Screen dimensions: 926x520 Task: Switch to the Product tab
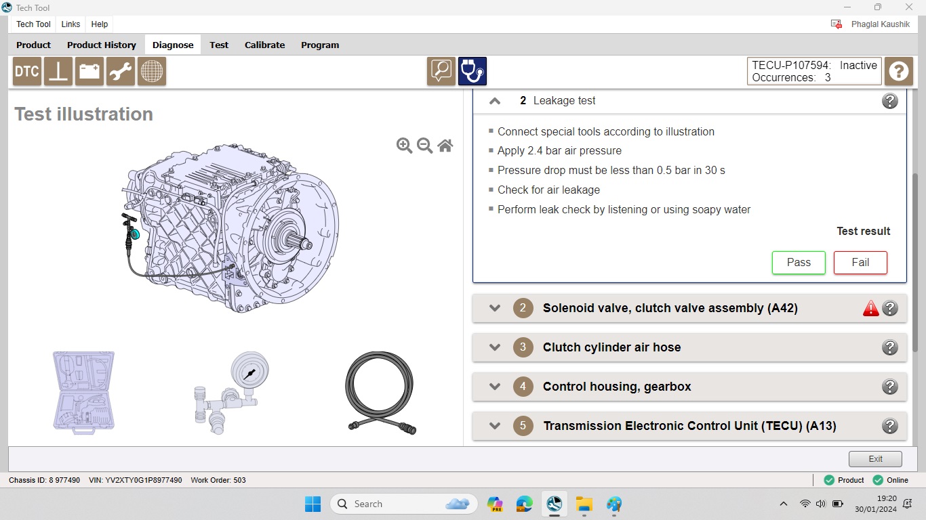tap(34, 45)
